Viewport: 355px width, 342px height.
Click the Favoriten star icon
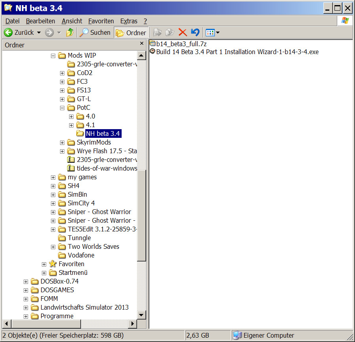tap(53, 264)
